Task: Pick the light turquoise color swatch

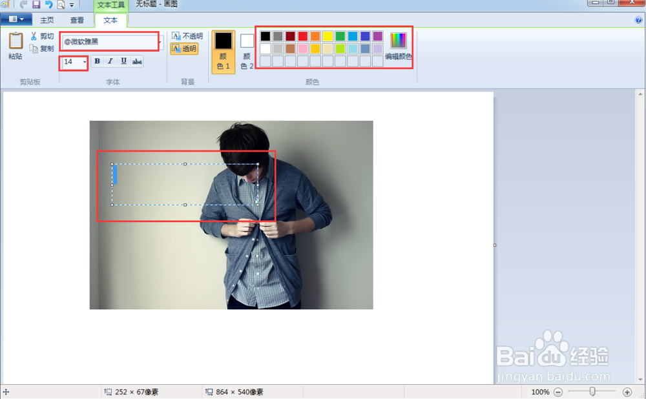Action: tap(353, 48)
